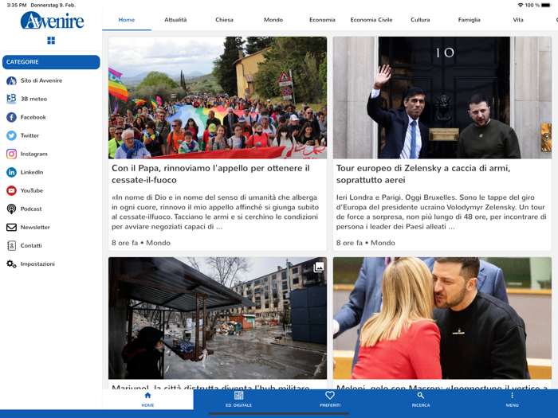Image resolution: width=558 pixels, height=418 pixels.
Task: Tap the date 'Donnerstag 9. Feb.'
Action: 53,5
